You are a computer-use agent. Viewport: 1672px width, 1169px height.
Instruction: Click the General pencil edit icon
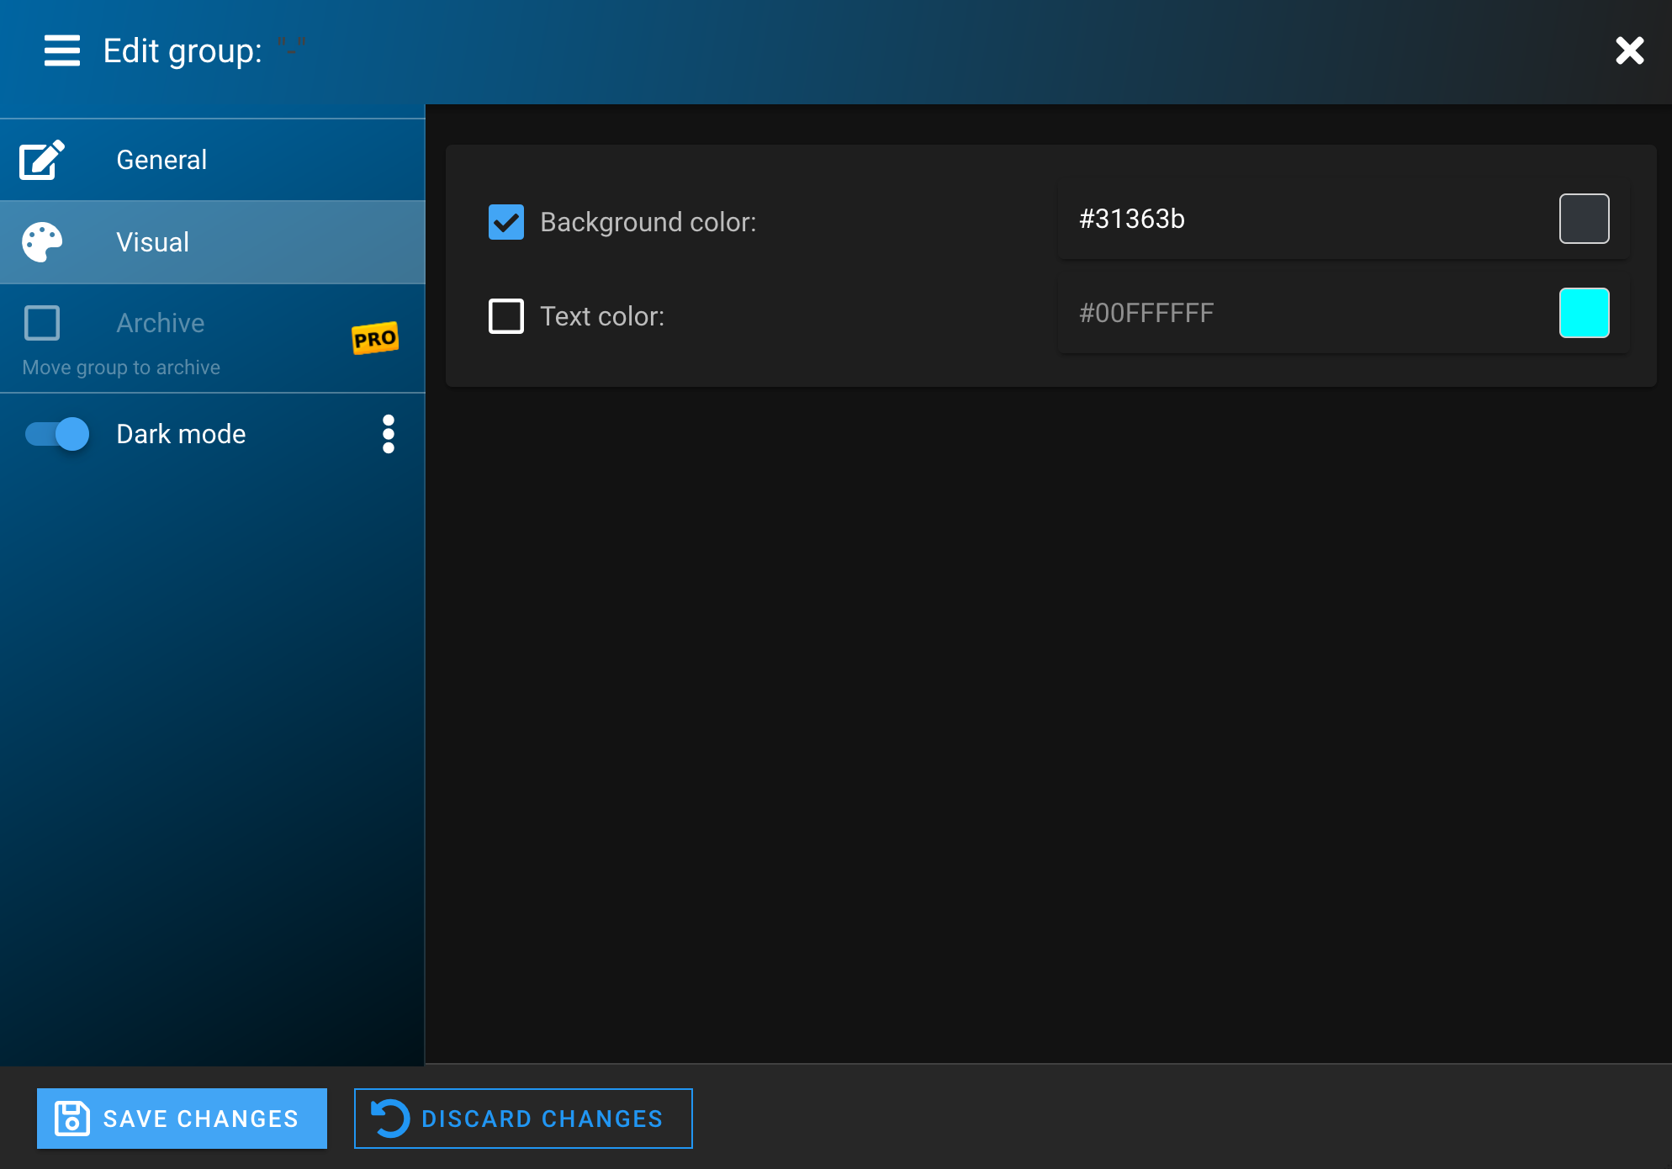coord(42,160)
